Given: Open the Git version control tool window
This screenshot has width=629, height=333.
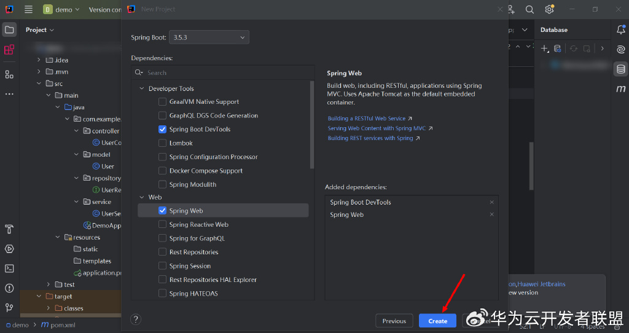Looking at the screenshot, I should pos(9,308).
